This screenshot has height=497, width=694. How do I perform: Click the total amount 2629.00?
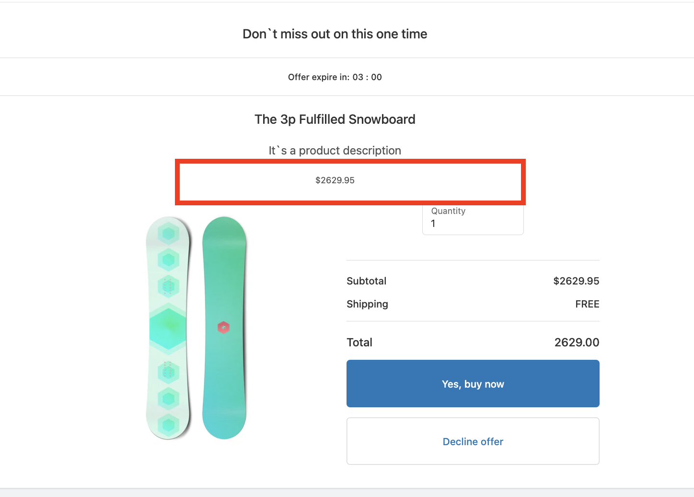click(x=577, y=343)
